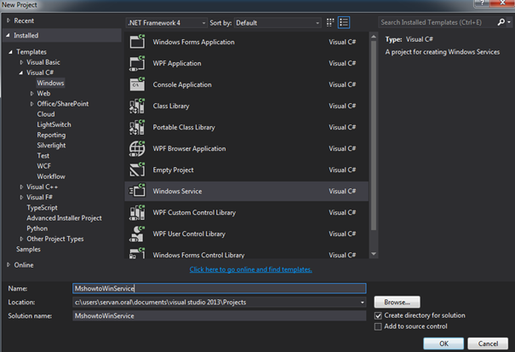Click the template list scroll-up arrow
This screenshot has height=352, width=515.
(374, 37)
